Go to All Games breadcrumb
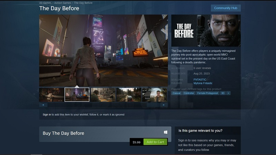Image resolution: width=276 pixels, height=155 pixels. (x=46, y=3)
